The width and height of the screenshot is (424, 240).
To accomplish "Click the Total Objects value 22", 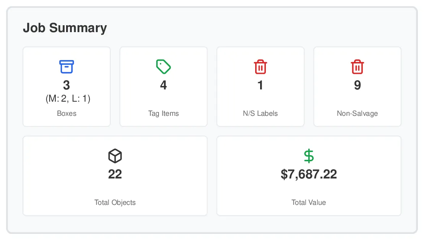I will 115,174.
